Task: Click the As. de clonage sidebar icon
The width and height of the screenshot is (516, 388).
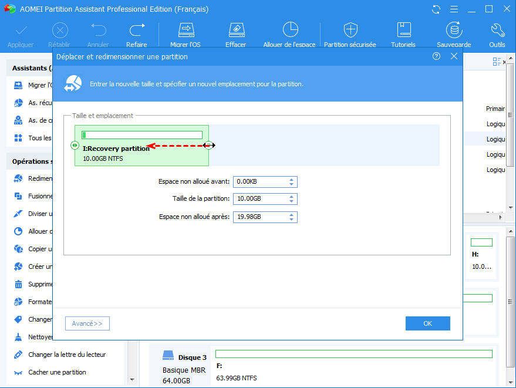Action: 18,120
